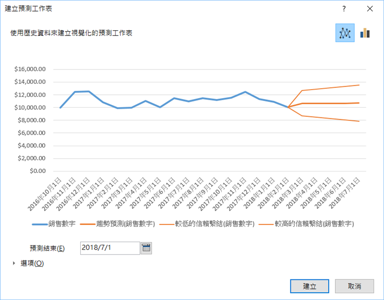Click the 預測結束(E) label
Screen dimensions: 384x300
click(47, 248)
